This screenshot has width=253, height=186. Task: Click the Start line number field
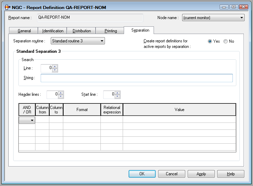(x=109, y=95)
